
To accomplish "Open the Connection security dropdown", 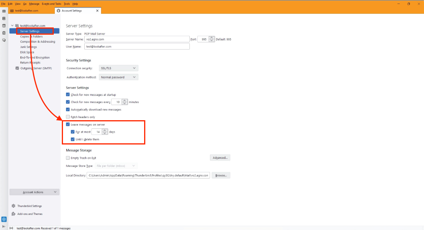I will click(x=118, y=68).
